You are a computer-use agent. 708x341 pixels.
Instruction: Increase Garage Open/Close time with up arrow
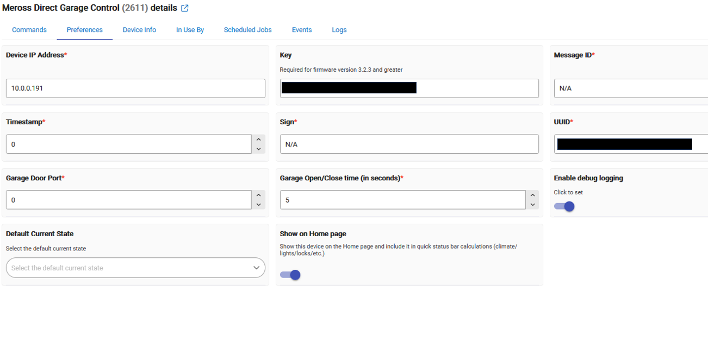click(533, 195)
